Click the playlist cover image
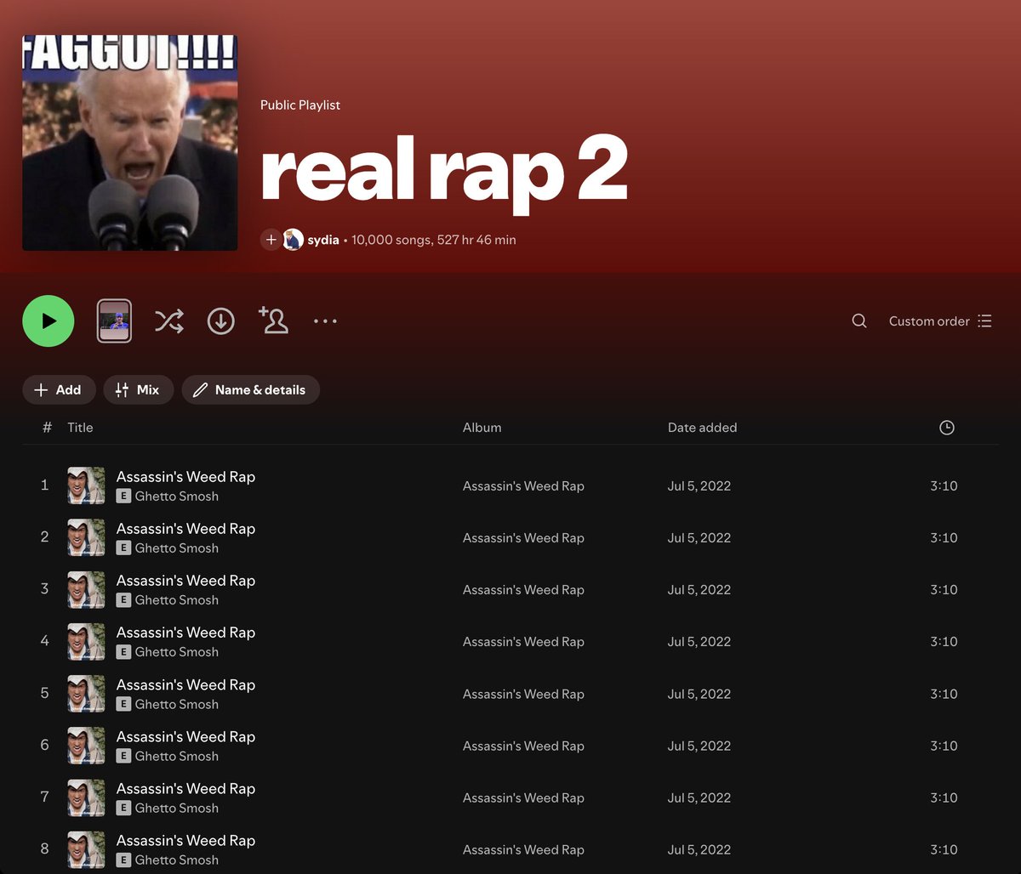The width and height of the screenshot is (1021, 874). [x=130, y=143]
